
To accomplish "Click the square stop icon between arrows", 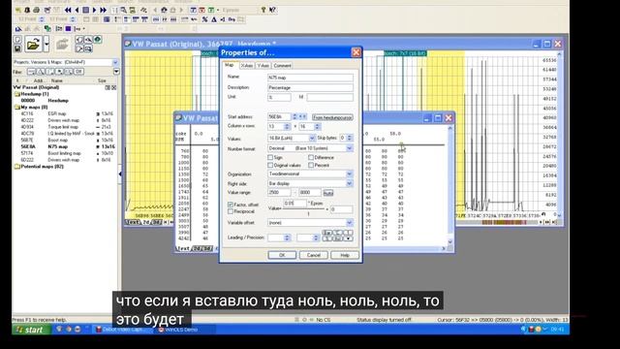I will (86, 10).
